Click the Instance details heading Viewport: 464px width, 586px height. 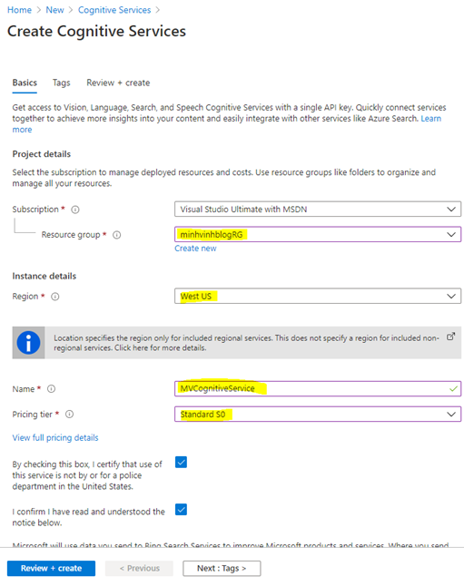[44, 276]
